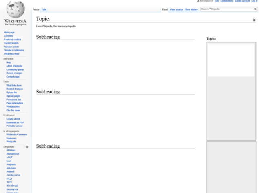
Task: Click Create a book
Action: click(13, 119)
